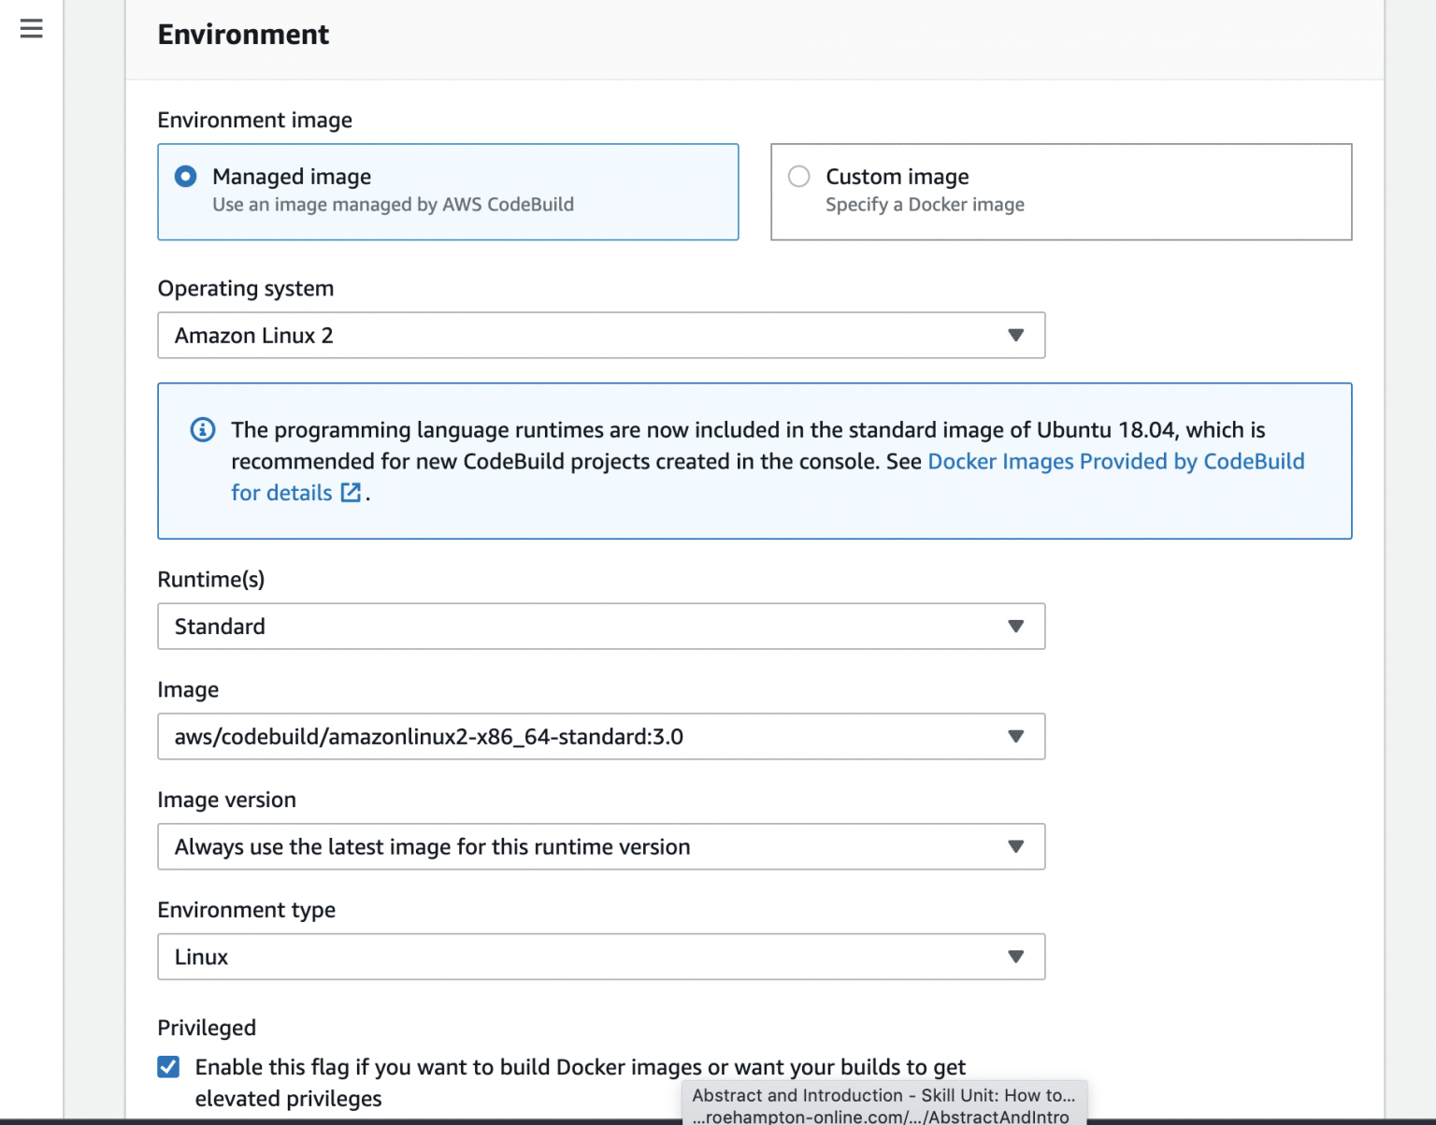
Task: Click the Custom image option card
Action: [x=1061, y=192]
